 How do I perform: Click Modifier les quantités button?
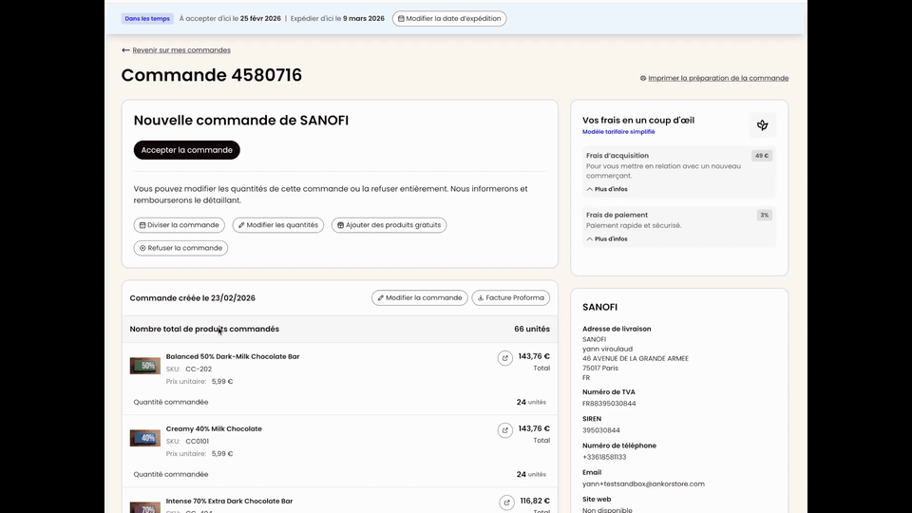pyautogui.click(x=278, y=225)
